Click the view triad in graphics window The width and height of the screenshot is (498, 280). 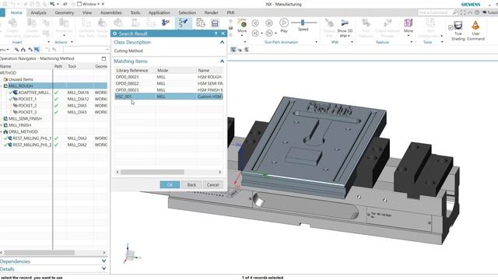(x=131, y=254)
